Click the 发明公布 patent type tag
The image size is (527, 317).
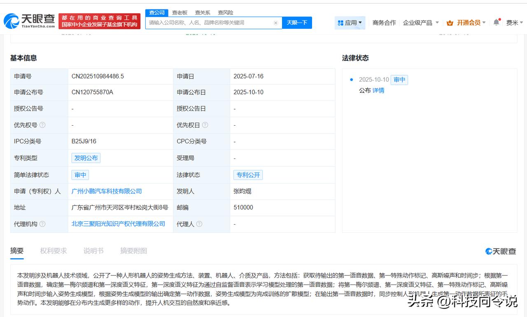click(86, 158)
